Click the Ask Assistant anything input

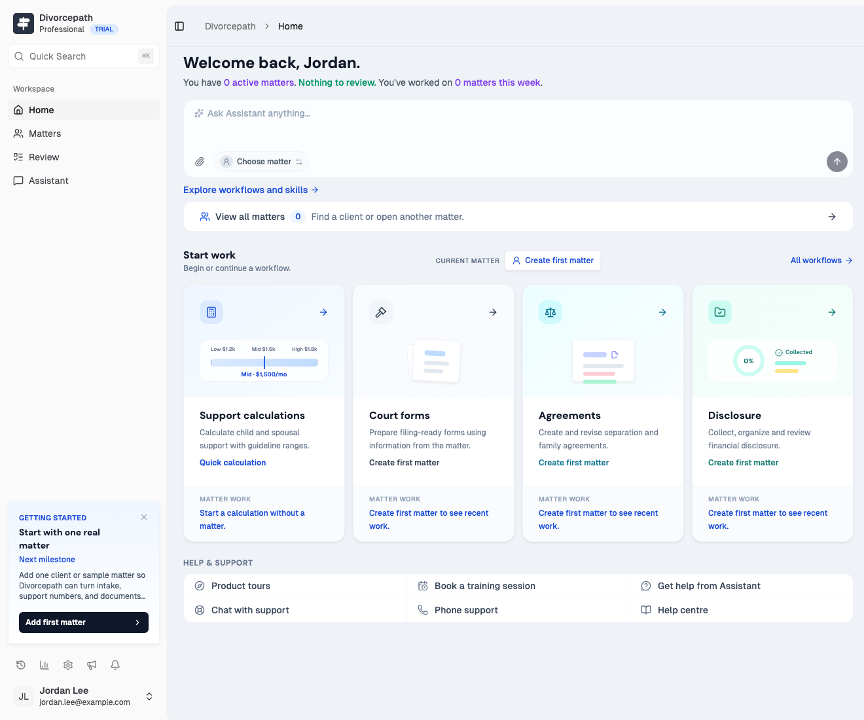(x=518, y=123)
